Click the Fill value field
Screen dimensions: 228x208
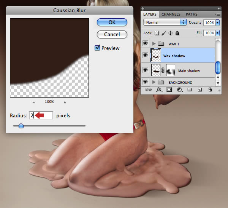(209, 33)
